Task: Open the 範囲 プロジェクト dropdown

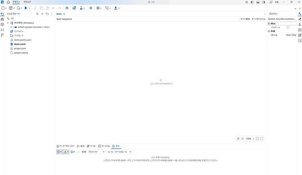Action: (96, 152)
